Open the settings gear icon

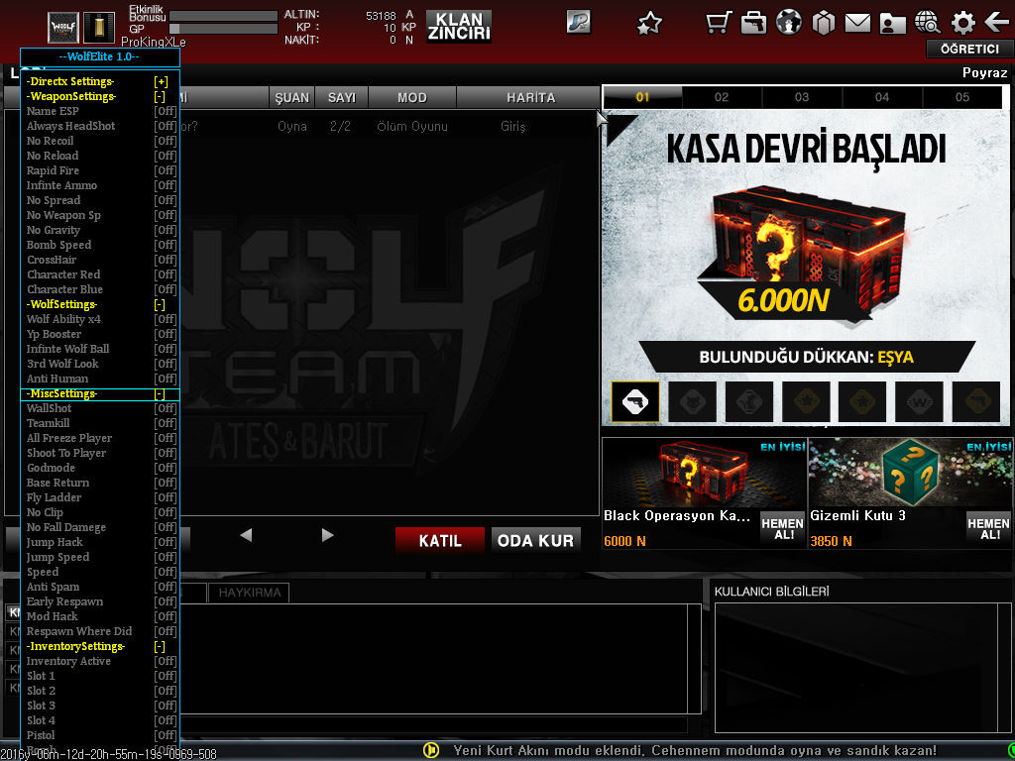(x=962, y=24)
